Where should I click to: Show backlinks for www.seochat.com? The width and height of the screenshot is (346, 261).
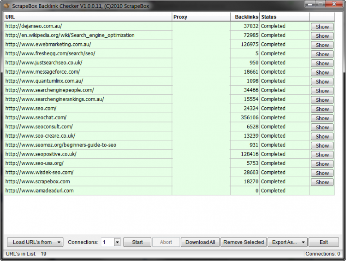[322, 118]
